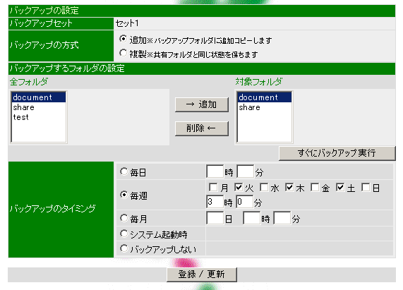403x290 pixels.
Task: Choose the バックアップしない radio option
Action: [x=124, y=248]
